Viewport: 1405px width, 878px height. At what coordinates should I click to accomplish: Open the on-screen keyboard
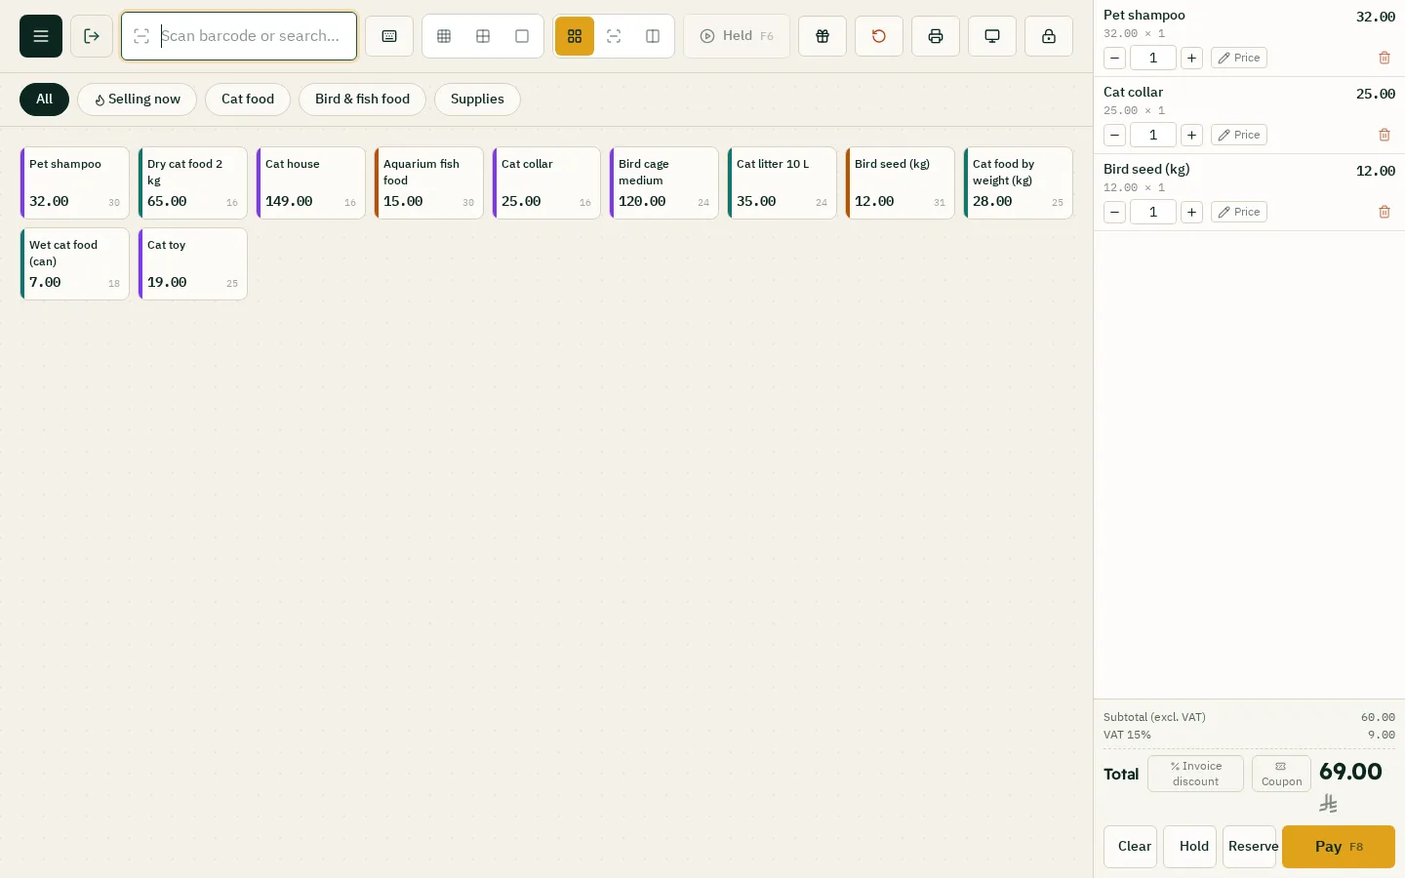pos(389,36)
